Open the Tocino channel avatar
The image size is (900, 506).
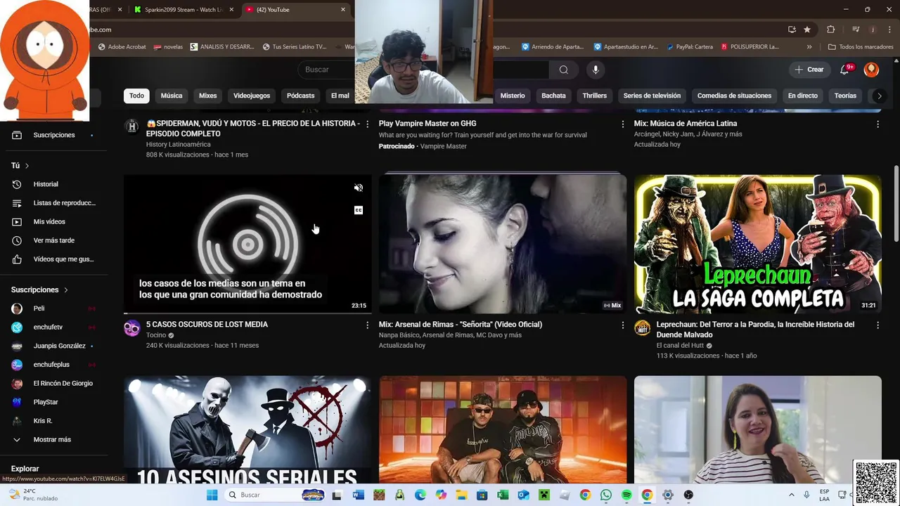point(132,328)
